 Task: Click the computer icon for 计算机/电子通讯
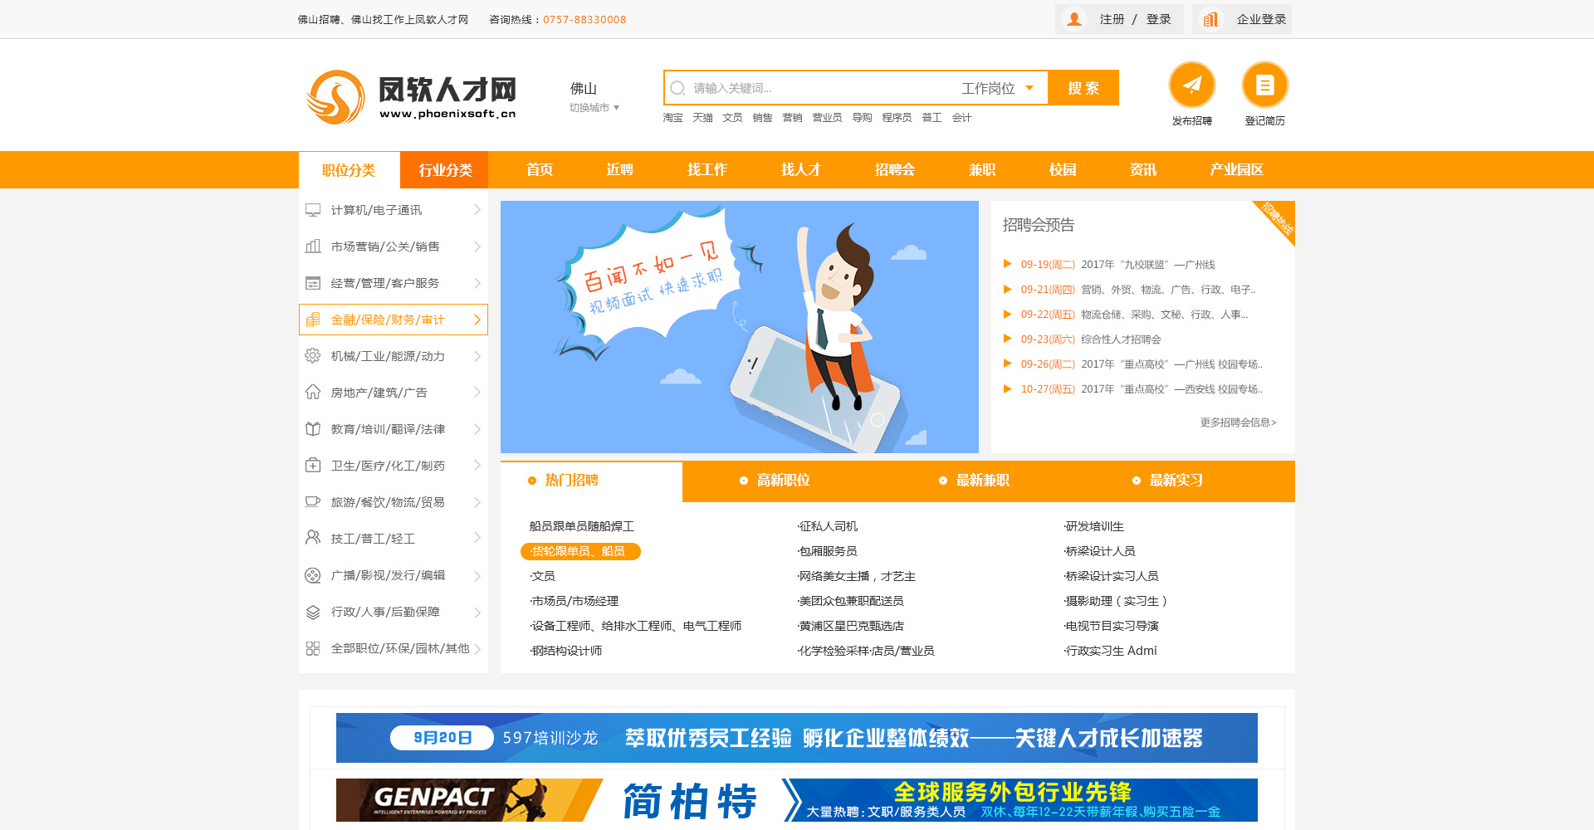(313, 210)
